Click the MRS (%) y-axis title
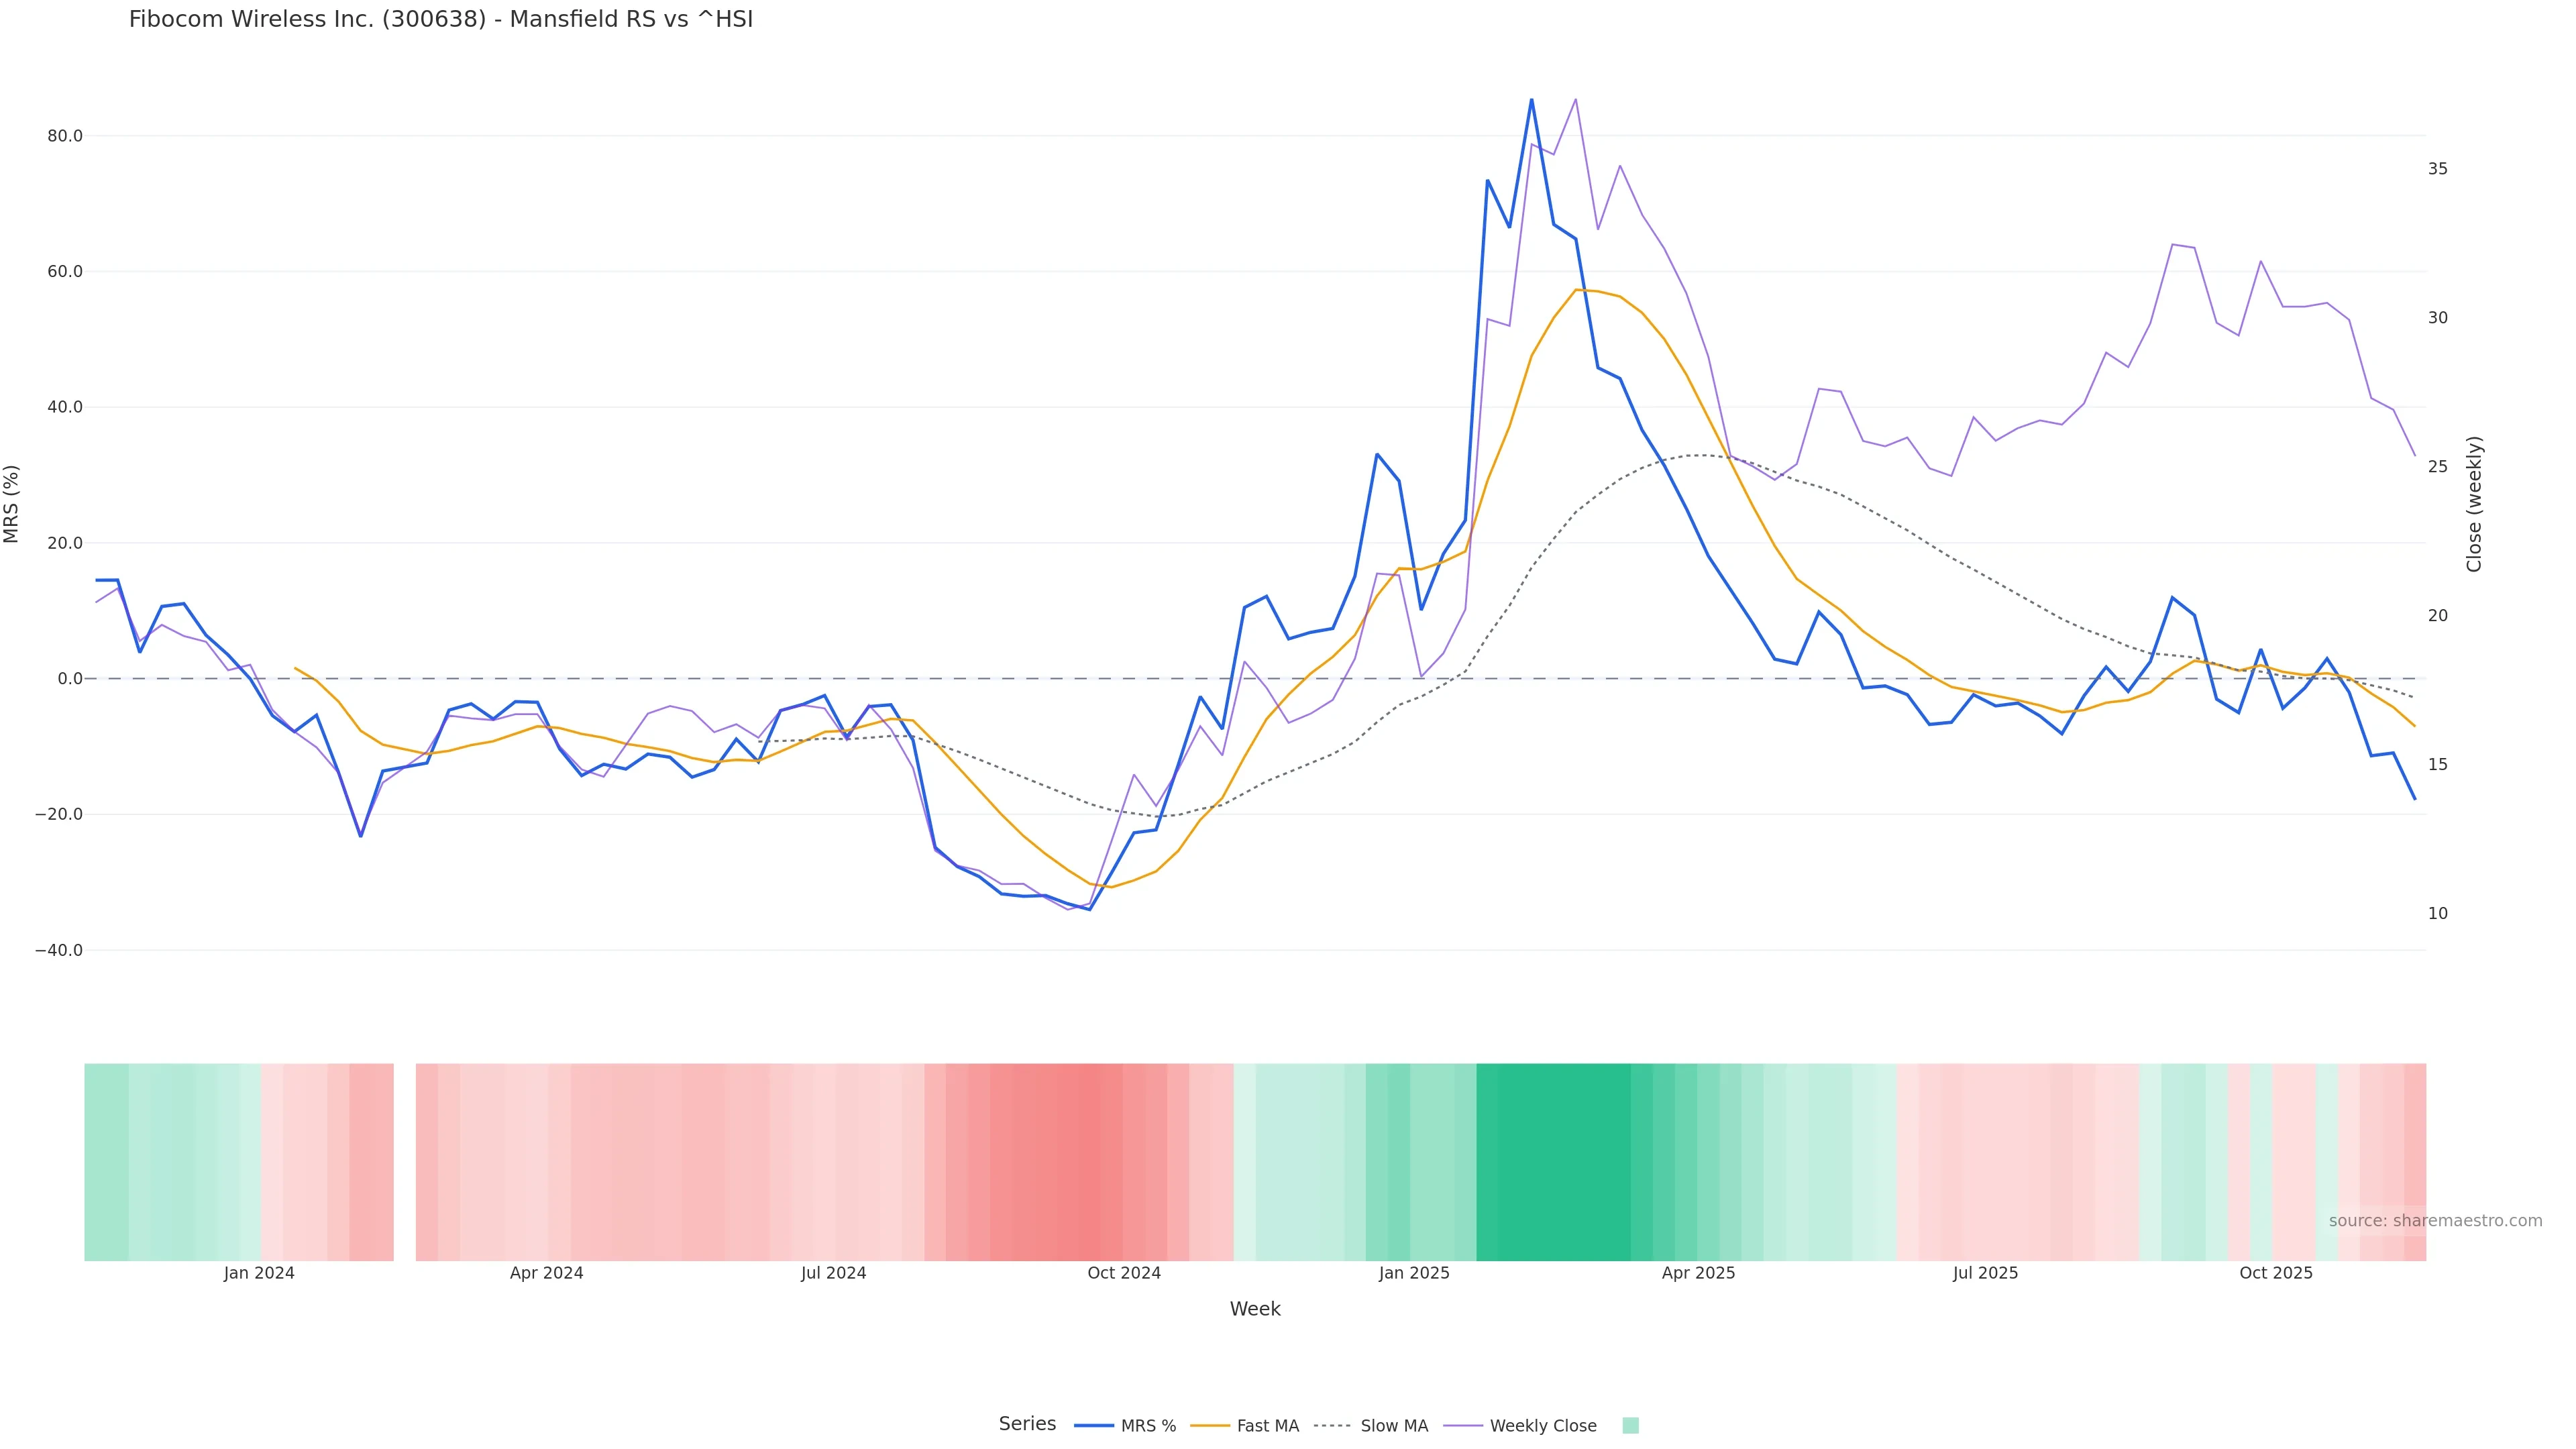This screenshot has height=1449, width=2576. click(x=12, y=504)
